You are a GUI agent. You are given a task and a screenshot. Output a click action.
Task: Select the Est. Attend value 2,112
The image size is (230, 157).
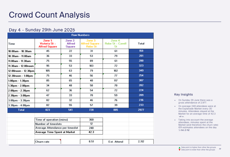click(141, 142)
